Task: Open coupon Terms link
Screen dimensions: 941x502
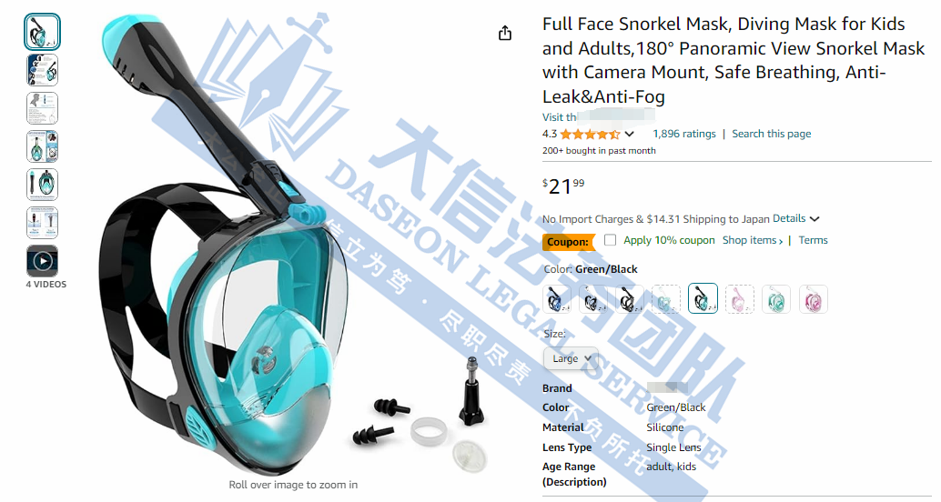Action: [814, 240]
